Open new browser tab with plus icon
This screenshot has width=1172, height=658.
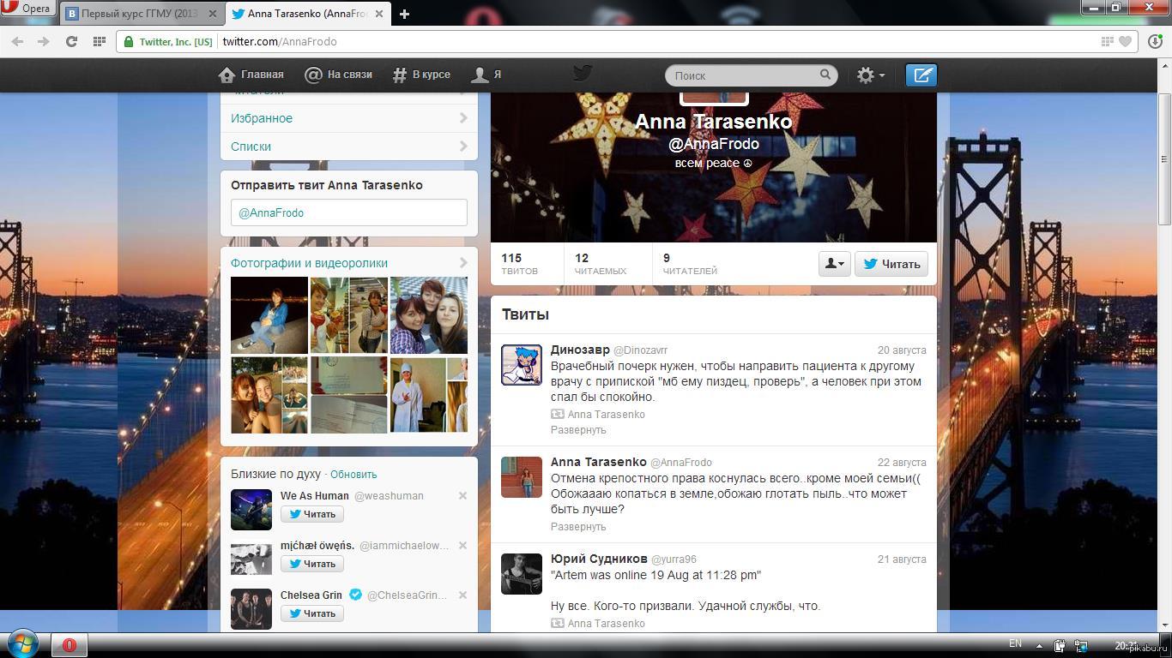pos(404,14)
